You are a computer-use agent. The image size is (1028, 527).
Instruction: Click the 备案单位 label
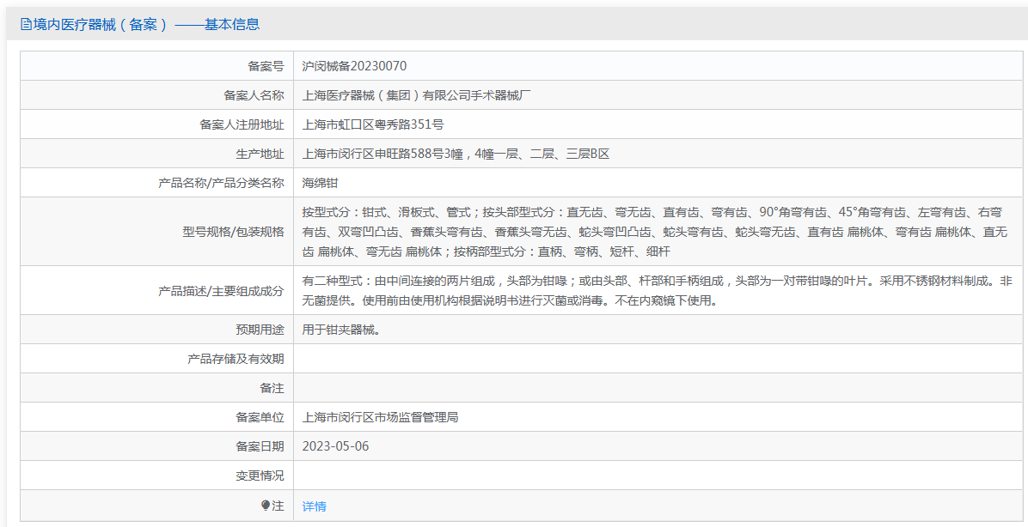click(x=260, y=418)
